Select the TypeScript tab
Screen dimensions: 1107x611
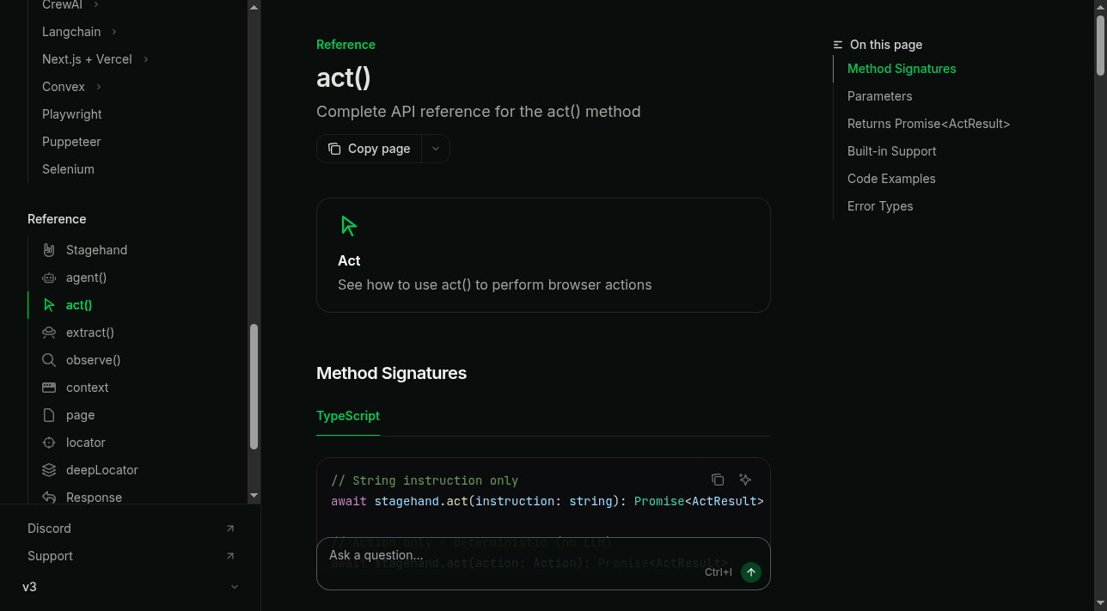[x=348, y=416]
